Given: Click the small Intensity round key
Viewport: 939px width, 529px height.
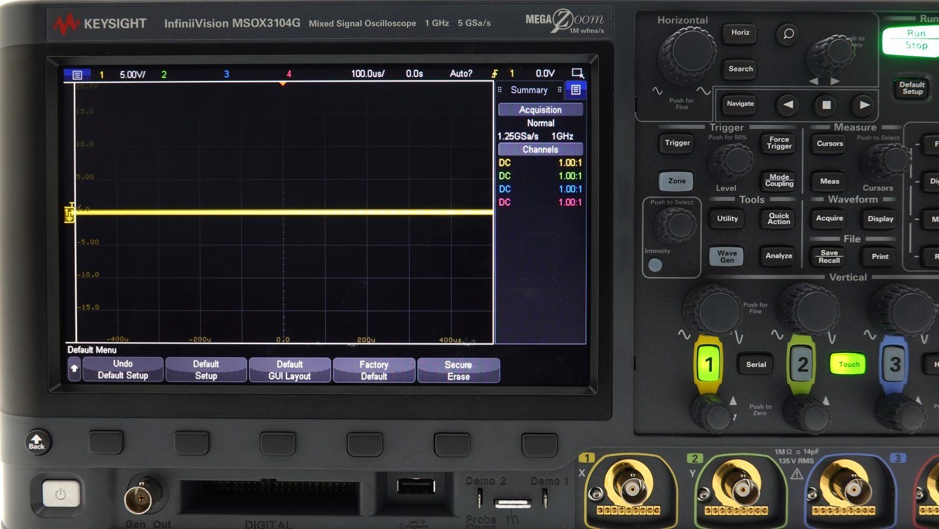Looking at the screenshot, I should tap(656, 265).
